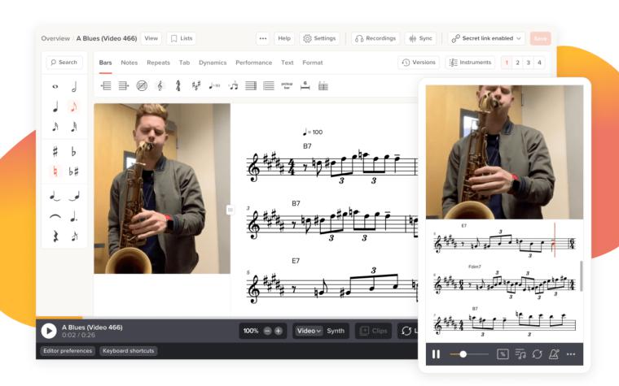Apply the flat accidental

pos(73,151)
